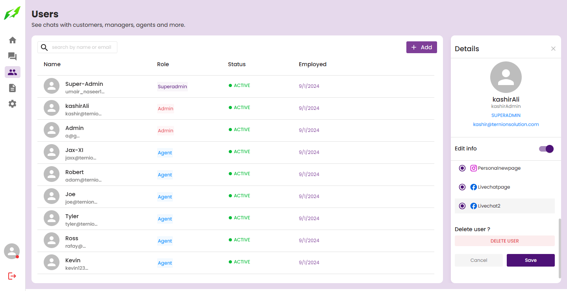Click the Details panel scrollbar
Viewport: 567px width, 291px height.
[x=560, y=249]
